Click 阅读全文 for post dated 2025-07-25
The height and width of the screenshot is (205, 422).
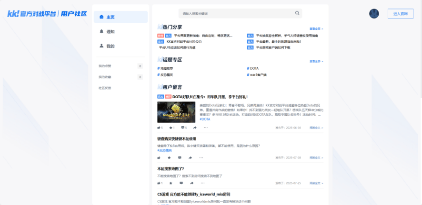click(316, 183)
